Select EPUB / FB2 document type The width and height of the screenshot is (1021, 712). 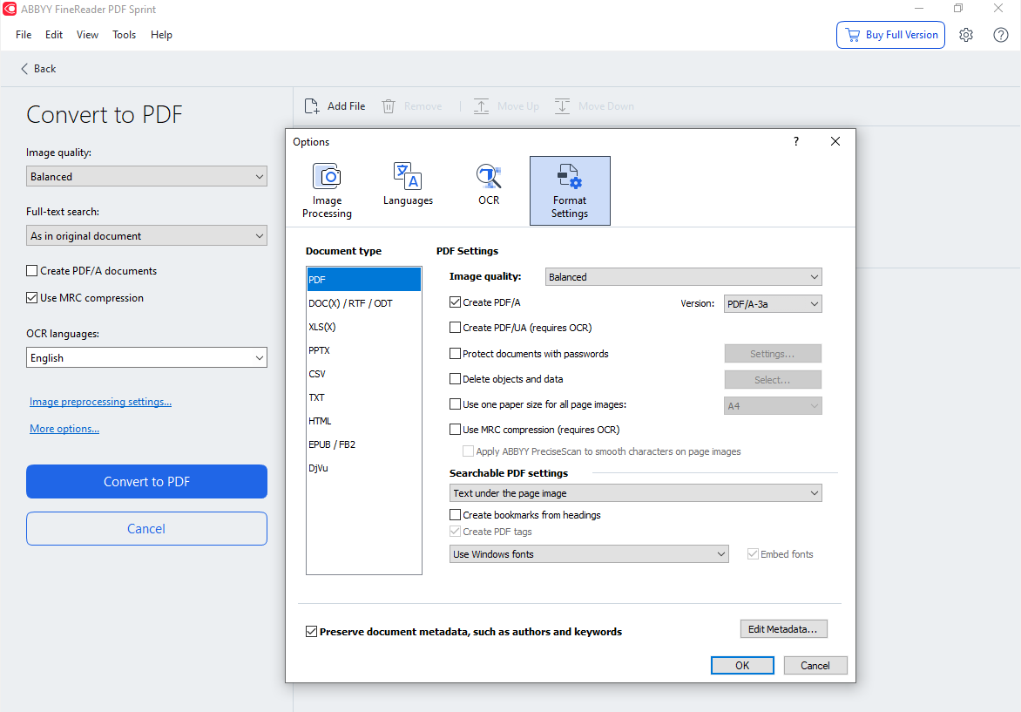pos(363,444)
